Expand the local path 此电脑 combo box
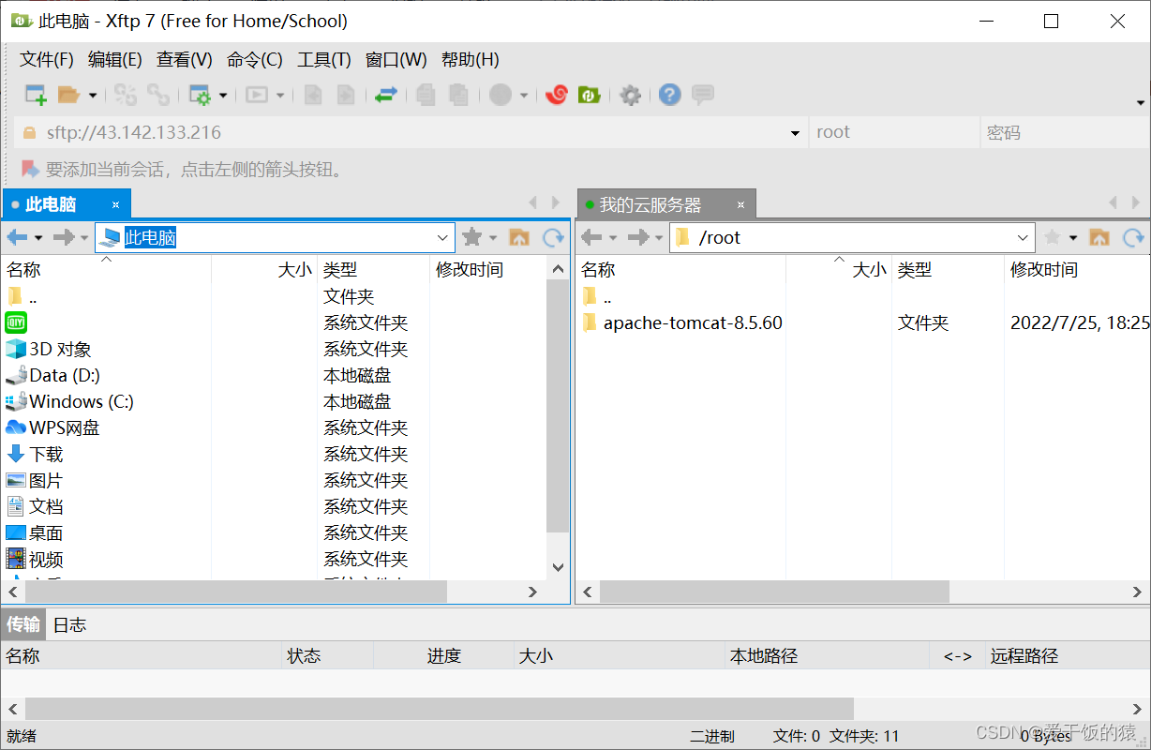This screenshot has width=1151, height=750. pyautogui.click(x=443, y=238)
